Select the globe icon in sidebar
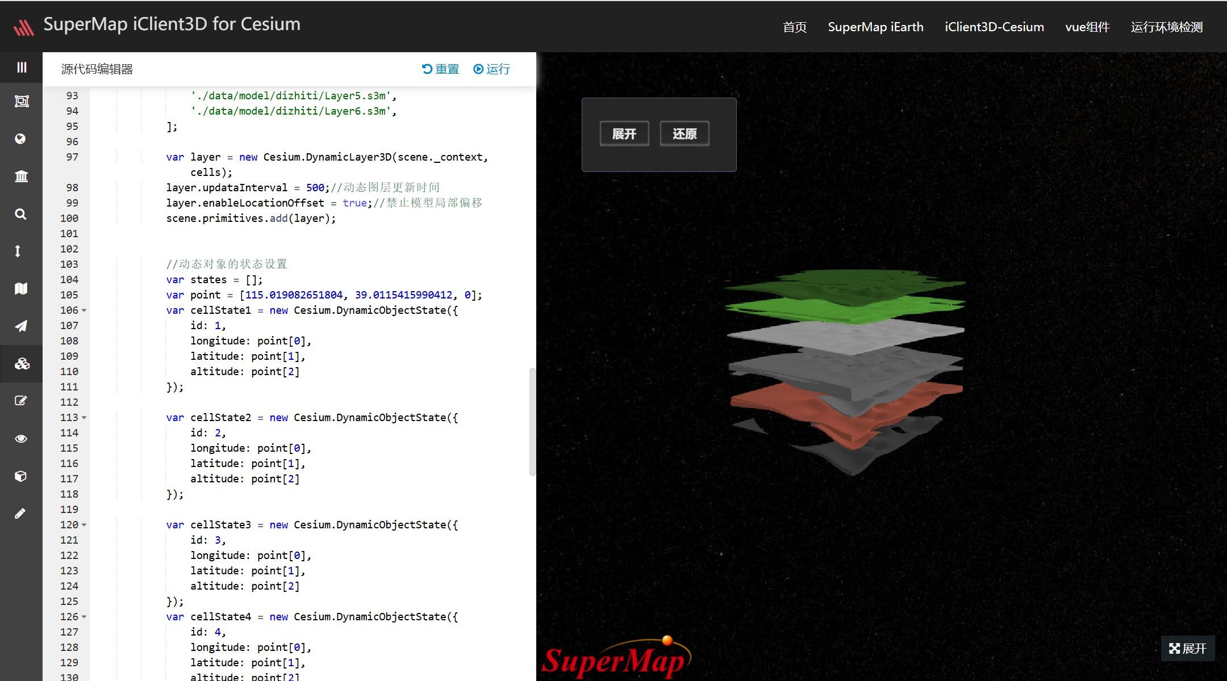This screenshot has height=681, width=1227. coord(20,139)
